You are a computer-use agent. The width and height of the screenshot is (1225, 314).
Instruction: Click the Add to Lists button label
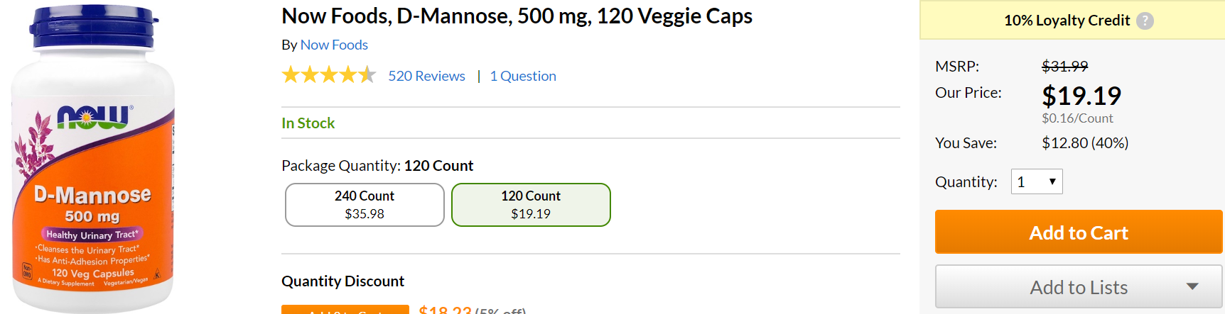pos(1079,287)
